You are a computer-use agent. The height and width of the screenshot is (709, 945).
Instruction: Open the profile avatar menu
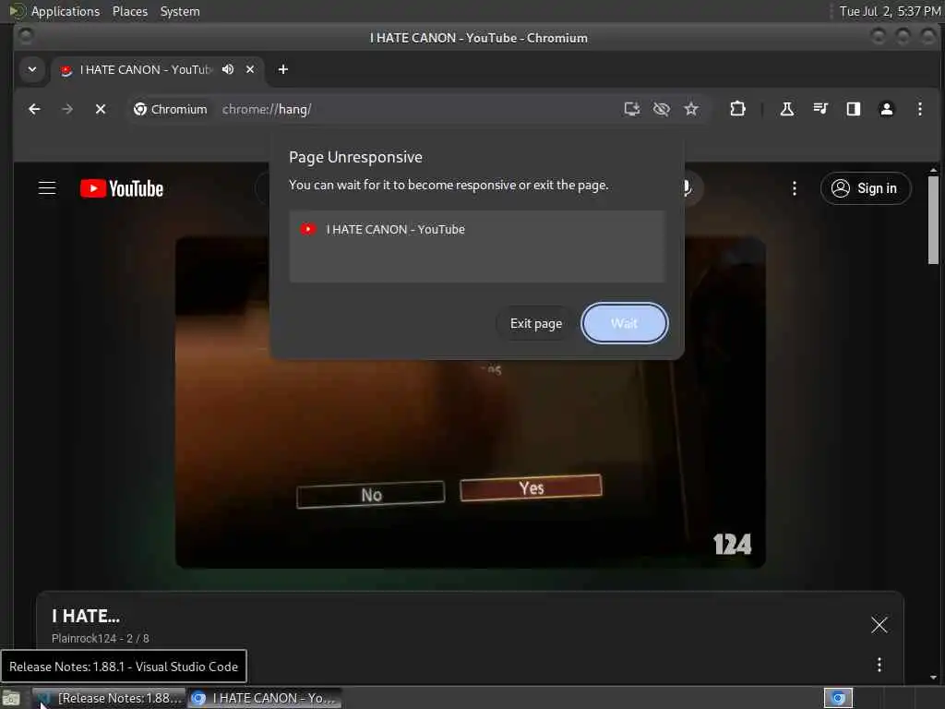pyautogui.click(x=887, y=109)
